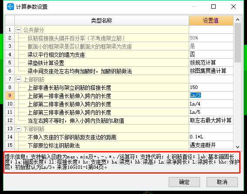This screenshot has height=194, width=247.
Task: Select row 截面小的框架梁是否以截面大的框架梁为支座
Action: click(x=102, y=46)
